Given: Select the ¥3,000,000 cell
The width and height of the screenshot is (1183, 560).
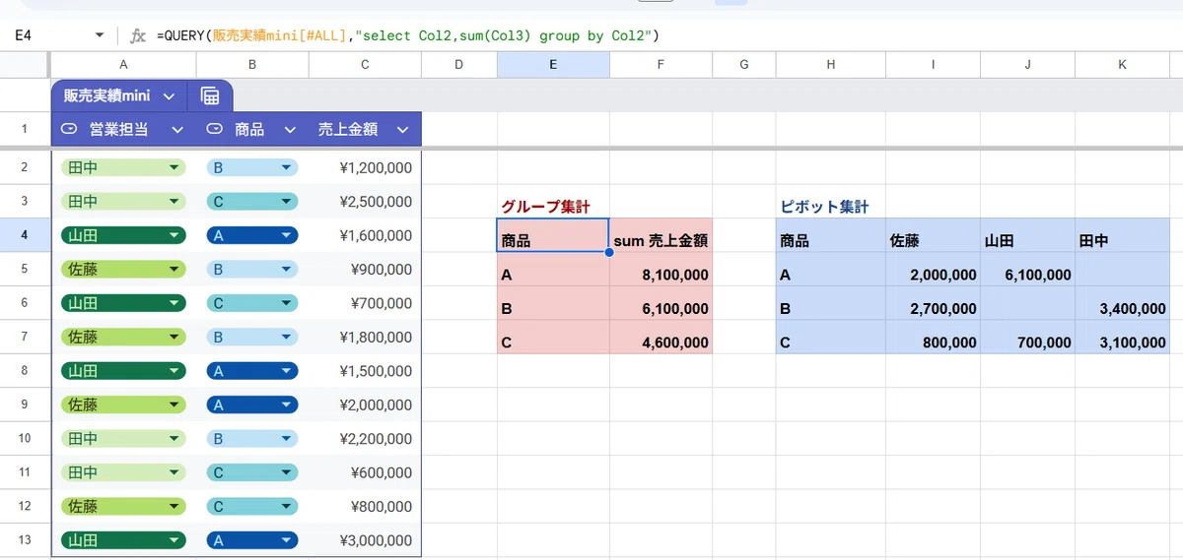Looking at the screenshot, I should click(x=365, y=540).
